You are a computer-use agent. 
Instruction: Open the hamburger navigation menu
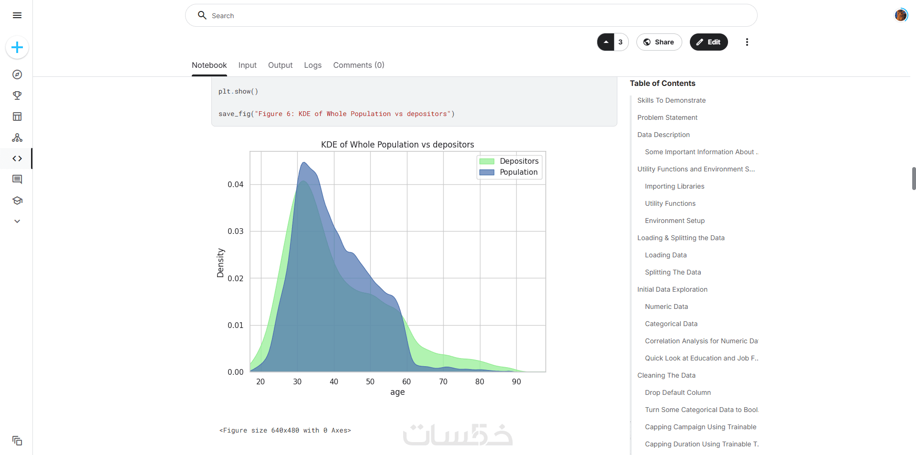17,15
